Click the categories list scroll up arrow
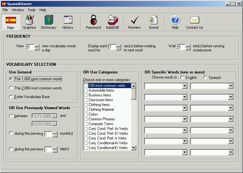Image resolution: width=243 pixels, height=173 pixels. tap(133, 86)
